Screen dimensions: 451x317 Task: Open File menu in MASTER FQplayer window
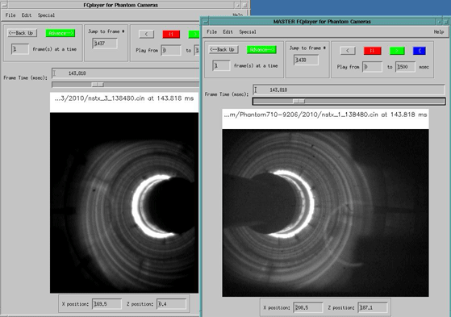[211, 32]
